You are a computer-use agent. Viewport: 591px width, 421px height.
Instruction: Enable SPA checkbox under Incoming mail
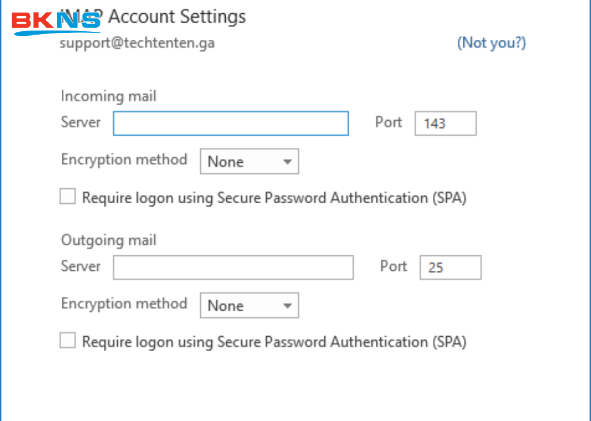pyautogui.click(x=68, y=198)
